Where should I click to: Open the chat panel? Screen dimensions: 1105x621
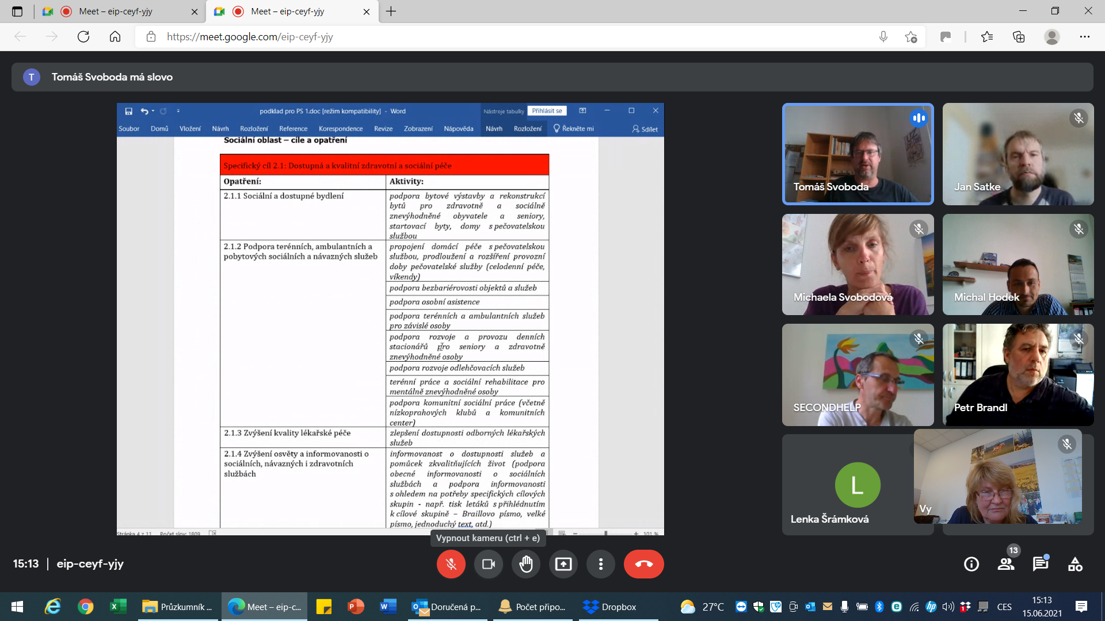pos(1040,564)
